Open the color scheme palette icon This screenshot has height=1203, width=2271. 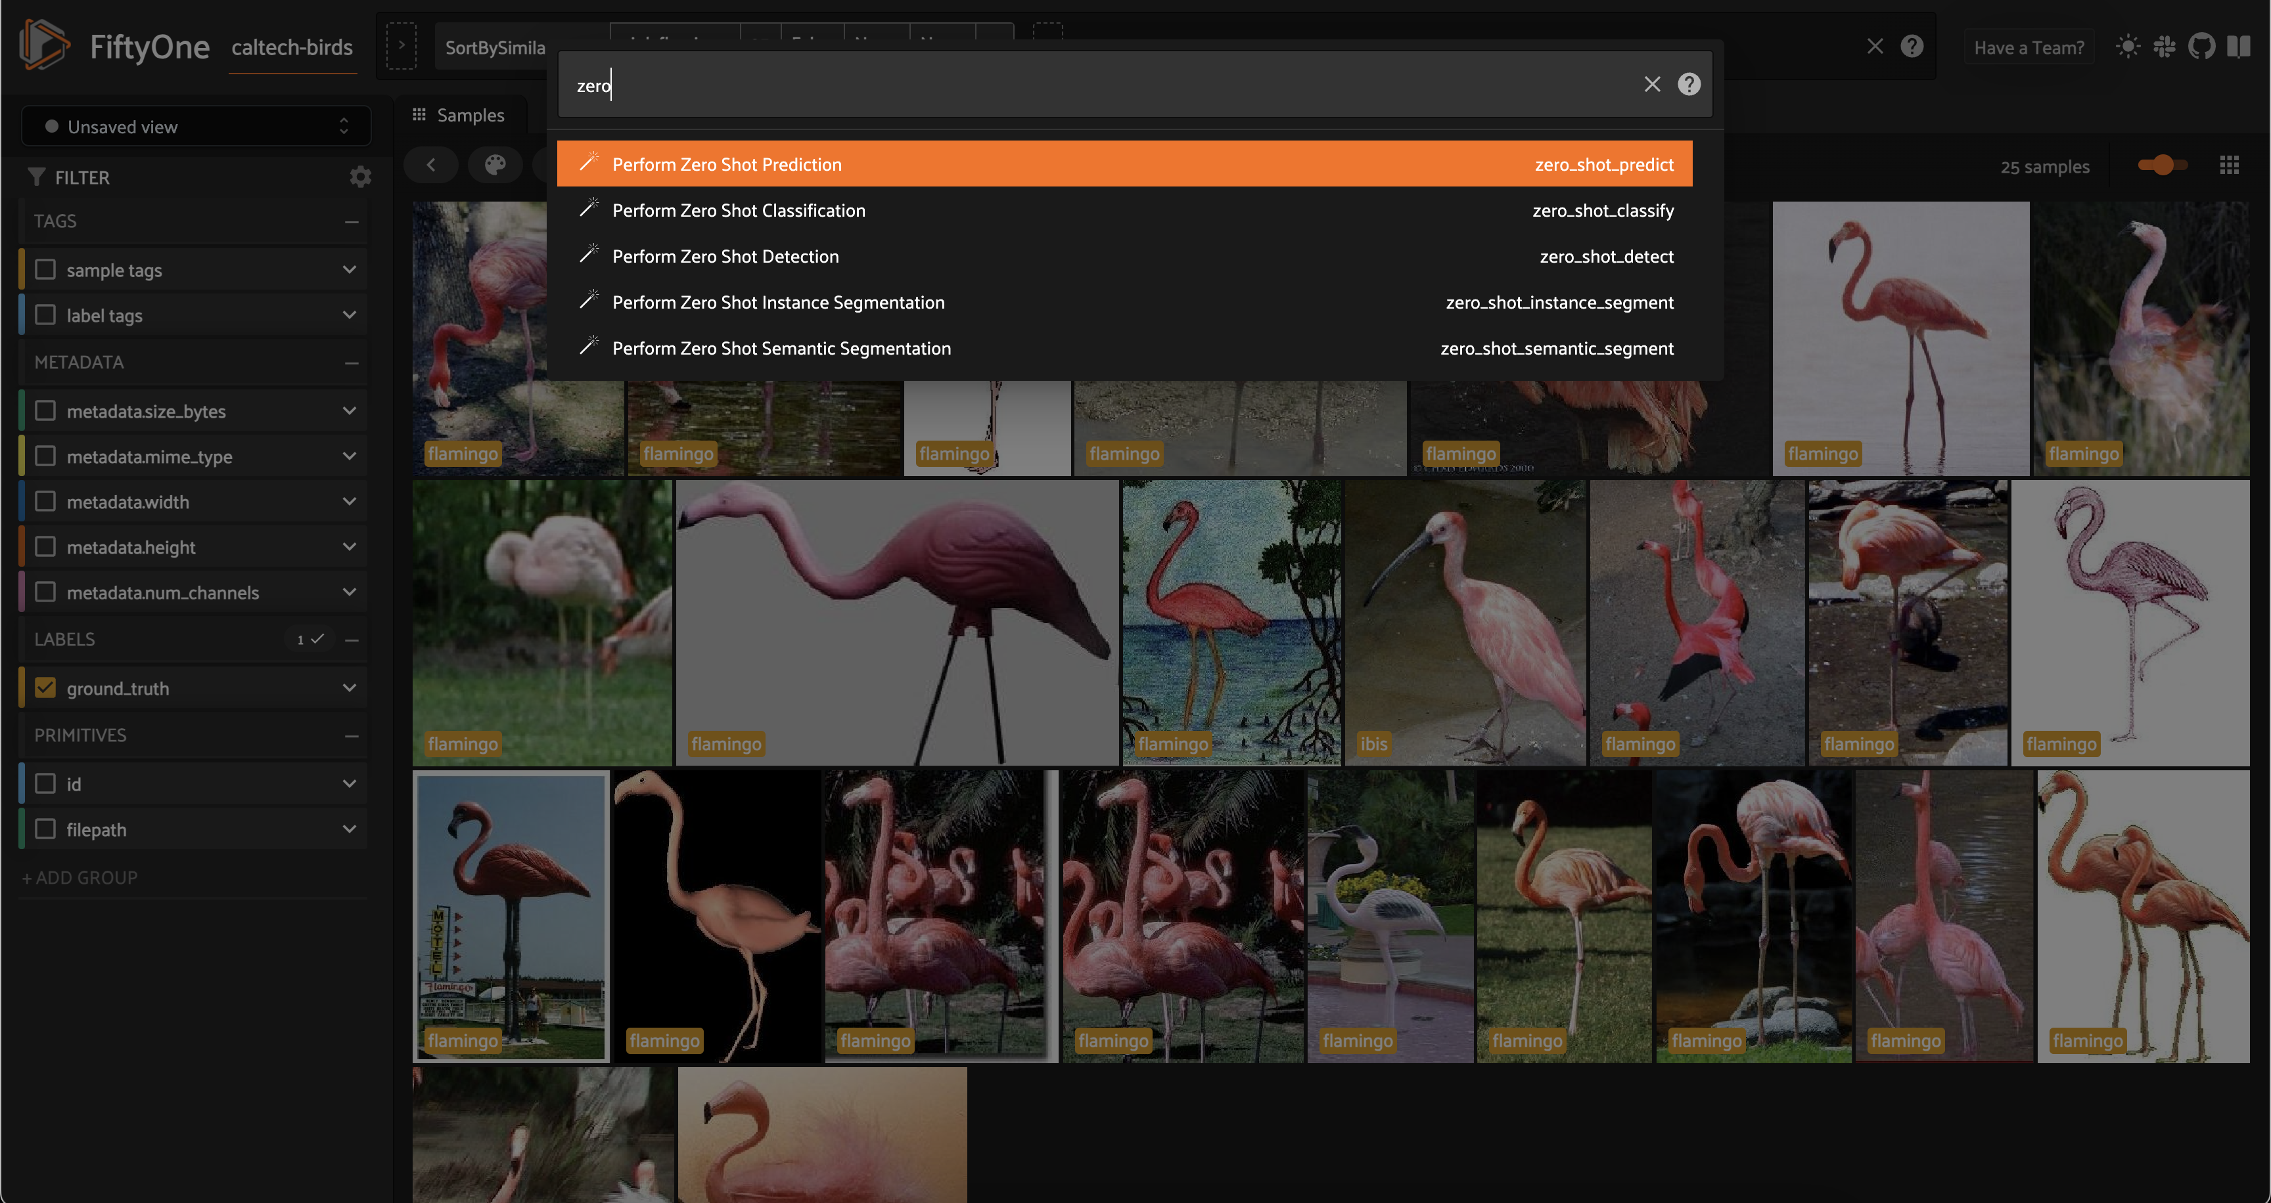(495, 165)
